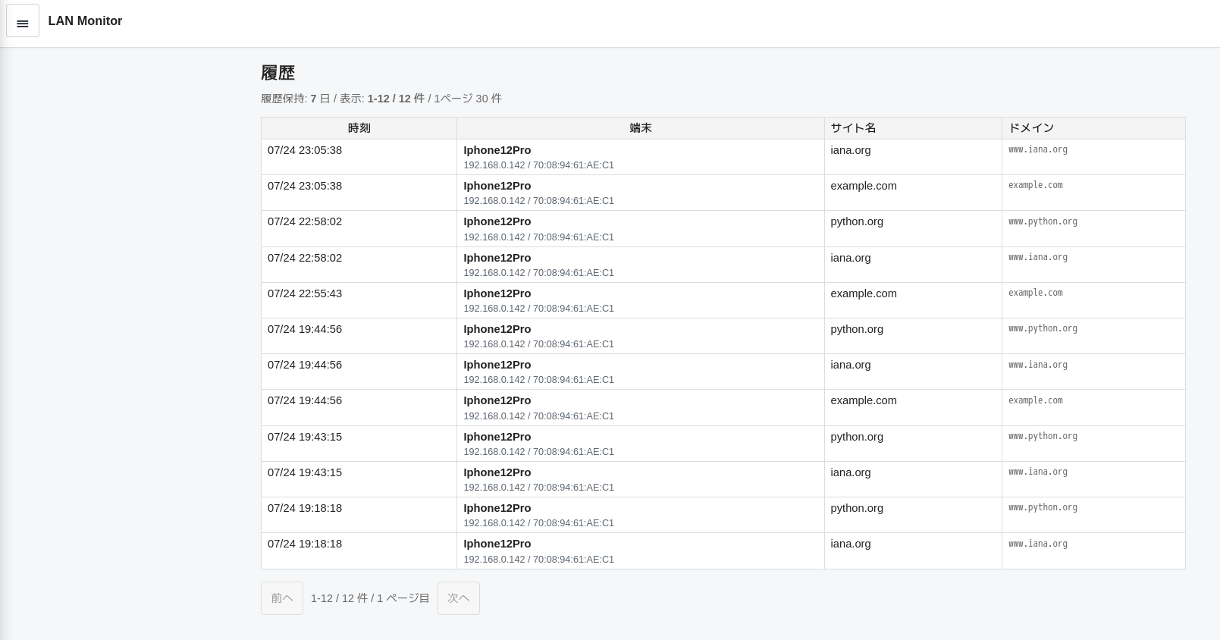
Task: Open the hamburger menu
Action: pyautogui.click(x=23, y=21)
